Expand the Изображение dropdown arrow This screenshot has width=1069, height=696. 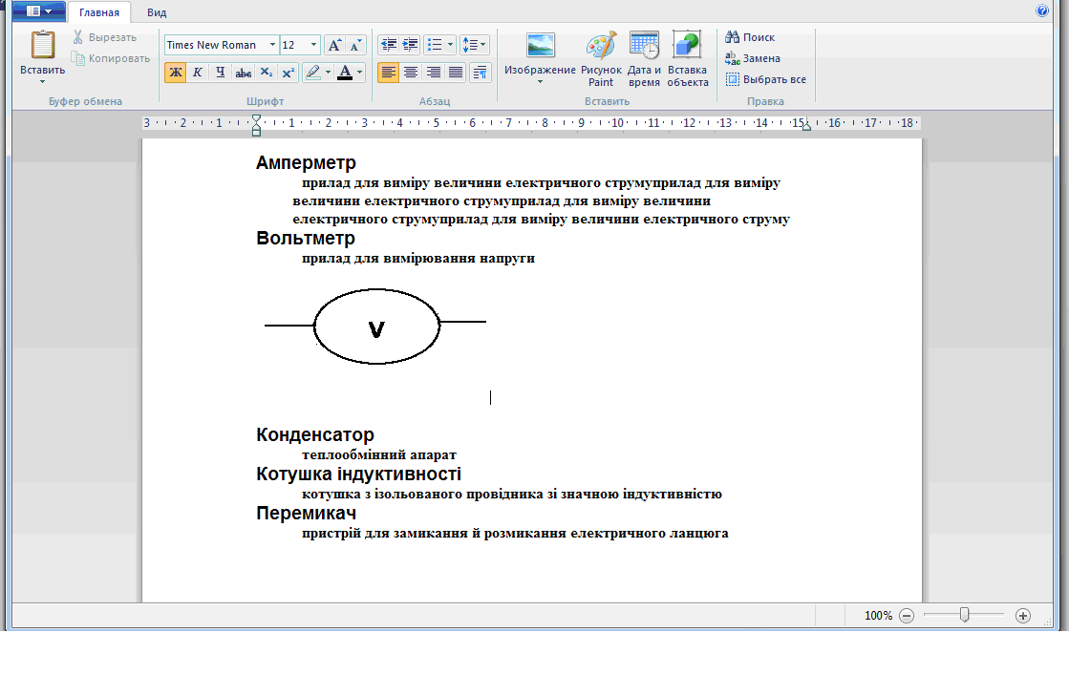coord(540,82)
